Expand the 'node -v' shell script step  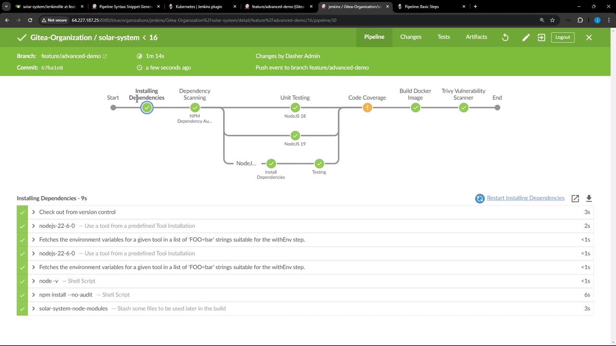coord(34,281)
